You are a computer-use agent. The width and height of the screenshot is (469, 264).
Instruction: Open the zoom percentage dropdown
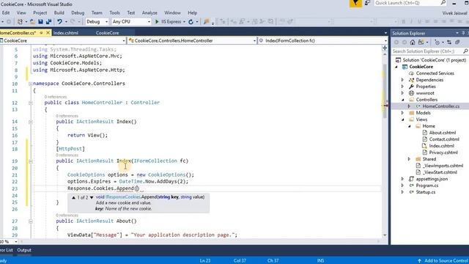pyautogui.click(x=16, y=241)
